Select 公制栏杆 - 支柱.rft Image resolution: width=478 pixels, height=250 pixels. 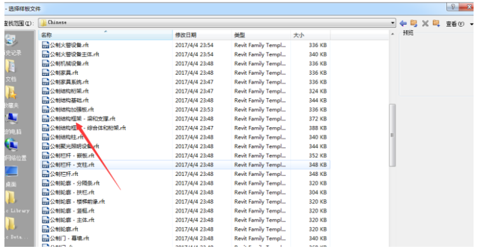point(72,165)
